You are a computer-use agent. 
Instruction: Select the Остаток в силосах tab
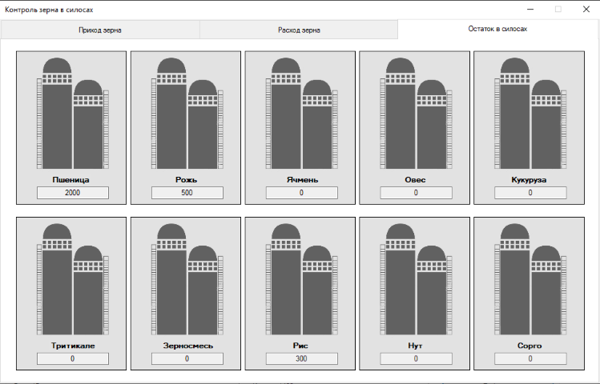point(497,29)
